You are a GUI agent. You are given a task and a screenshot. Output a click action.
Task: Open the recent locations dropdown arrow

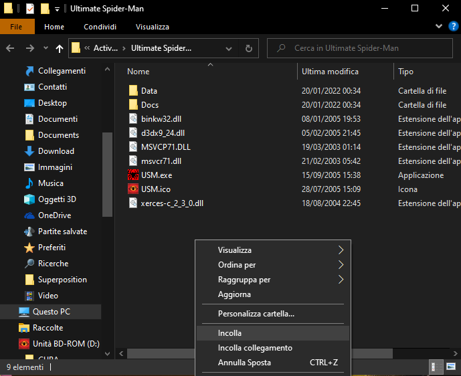pyautogui.click(x=45, y=48)
